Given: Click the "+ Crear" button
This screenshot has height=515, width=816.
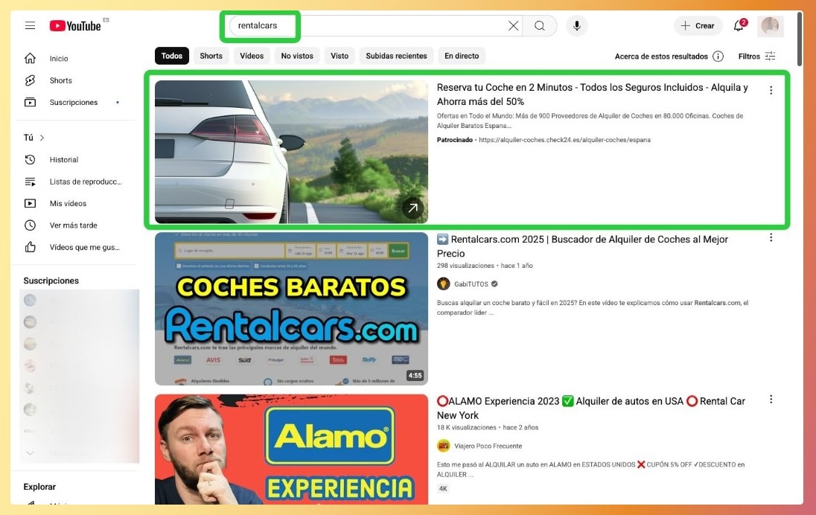Looking at the screenshot, I should pos(697,25).
